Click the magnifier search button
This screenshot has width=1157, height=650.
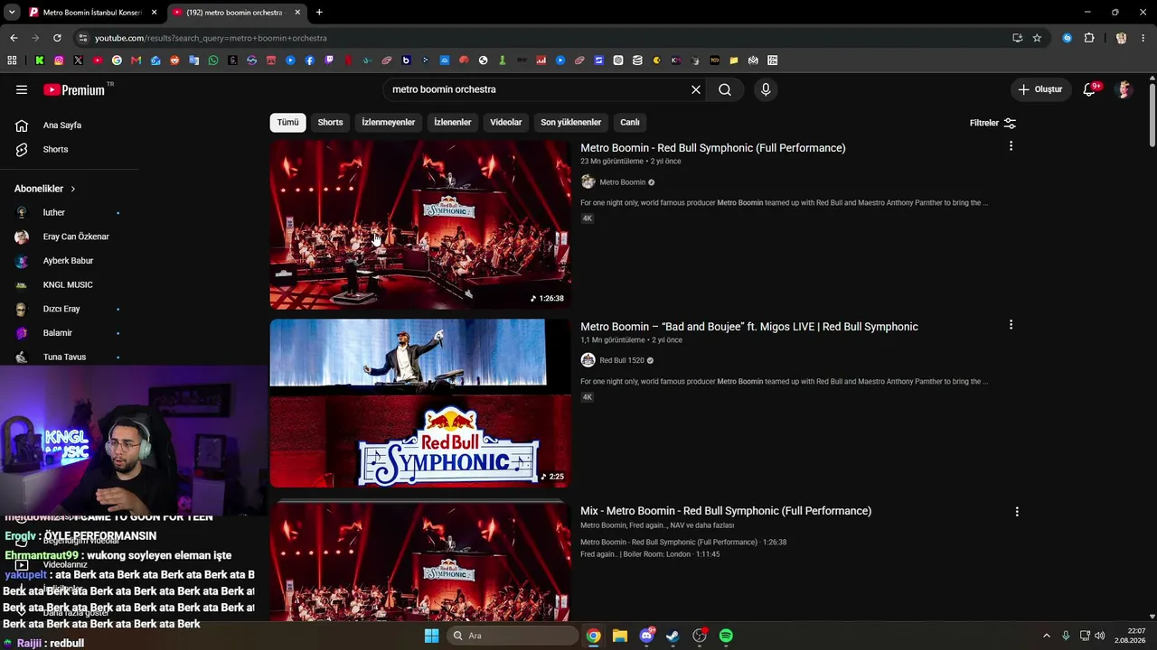(725, 89)
